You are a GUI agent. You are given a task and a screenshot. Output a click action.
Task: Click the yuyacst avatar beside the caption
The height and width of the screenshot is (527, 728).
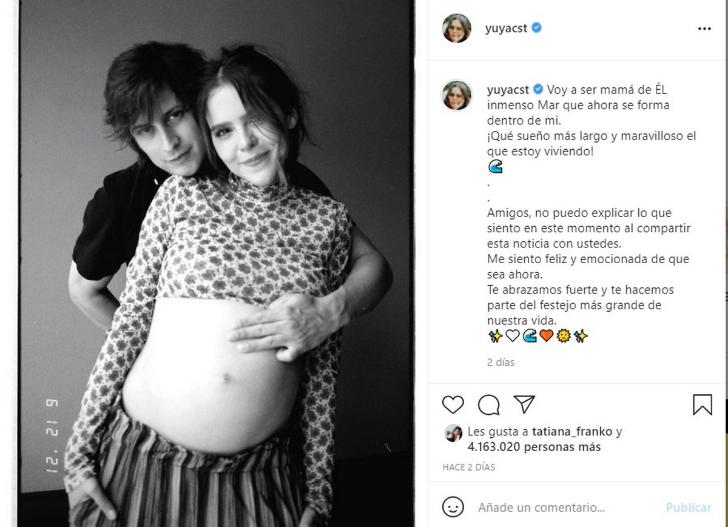point(457,95)
